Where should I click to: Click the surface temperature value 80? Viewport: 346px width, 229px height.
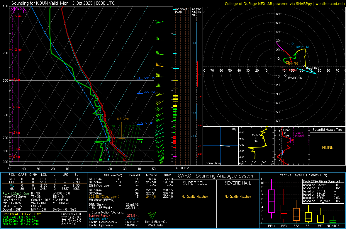[125, 160]
